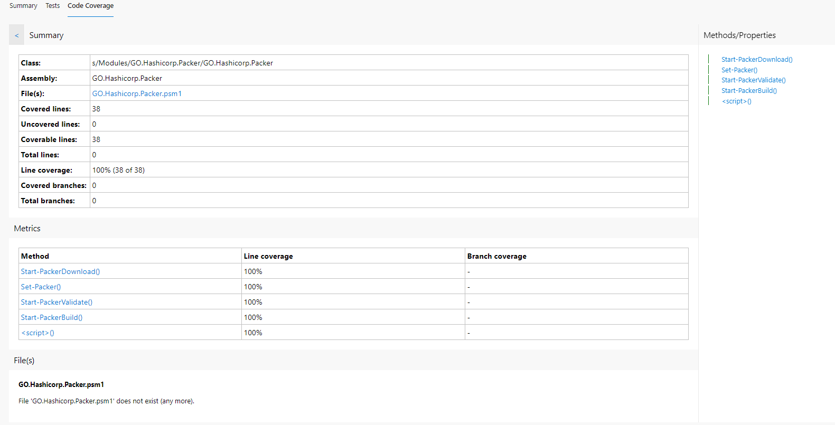835x425 pixels.
Task: Jump to Start-PackerValidate() in Methods/Properties sidebar
Action: point(754,80)
